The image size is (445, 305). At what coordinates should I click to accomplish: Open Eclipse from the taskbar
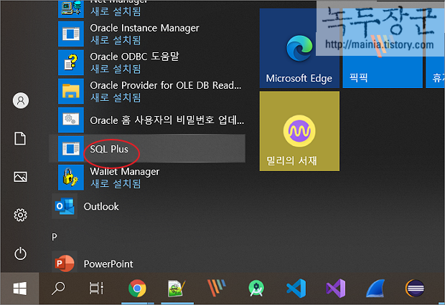tap(415, 289)
